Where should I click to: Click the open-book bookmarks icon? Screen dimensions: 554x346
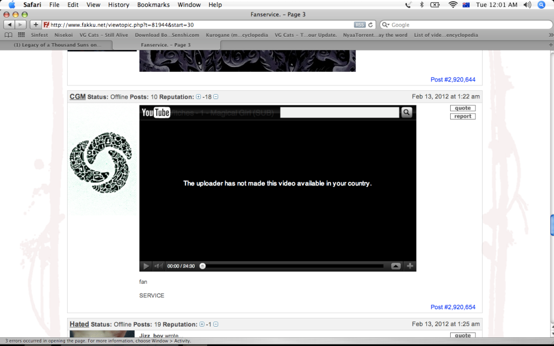pos(8,34)
